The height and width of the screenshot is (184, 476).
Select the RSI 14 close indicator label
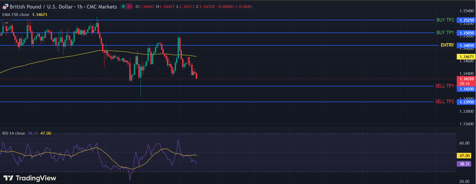tap(14, 133)
